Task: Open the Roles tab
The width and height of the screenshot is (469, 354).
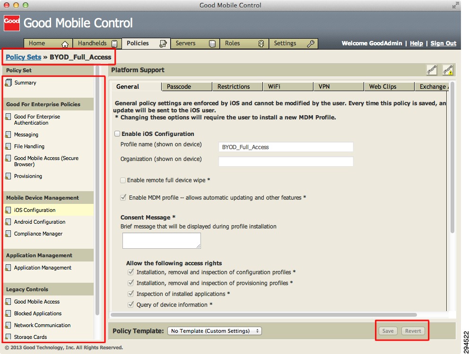Action: pyautogui.click(x=244, y=43)
